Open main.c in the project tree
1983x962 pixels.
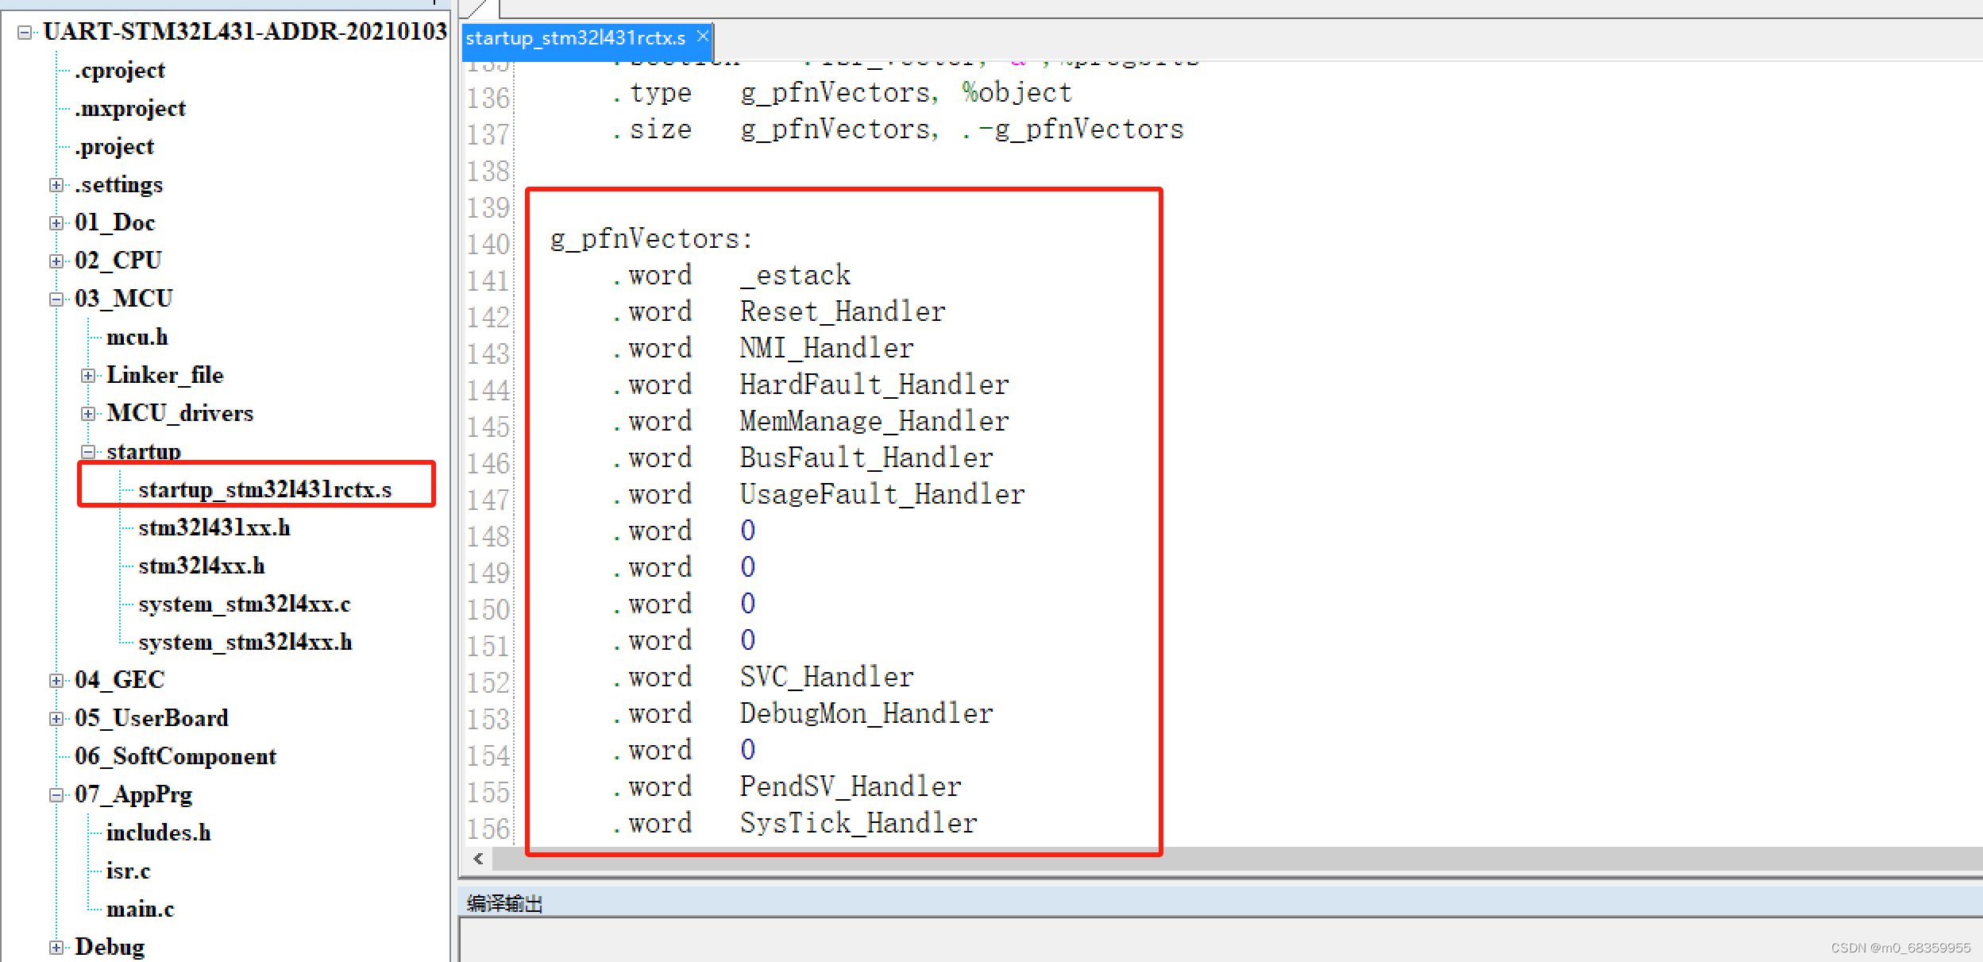[x=140, y=910]
